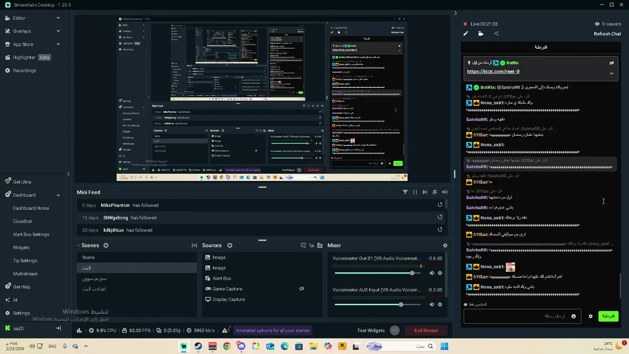The image size is (629, 354).
Task: Collapse the chat panel arrow
Action: [x=455, y=13]
